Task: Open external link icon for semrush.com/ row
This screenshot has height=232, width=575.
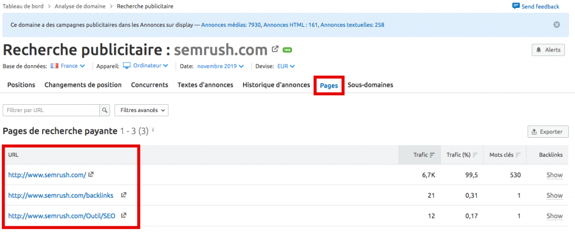Action: [x=91, y=174]
